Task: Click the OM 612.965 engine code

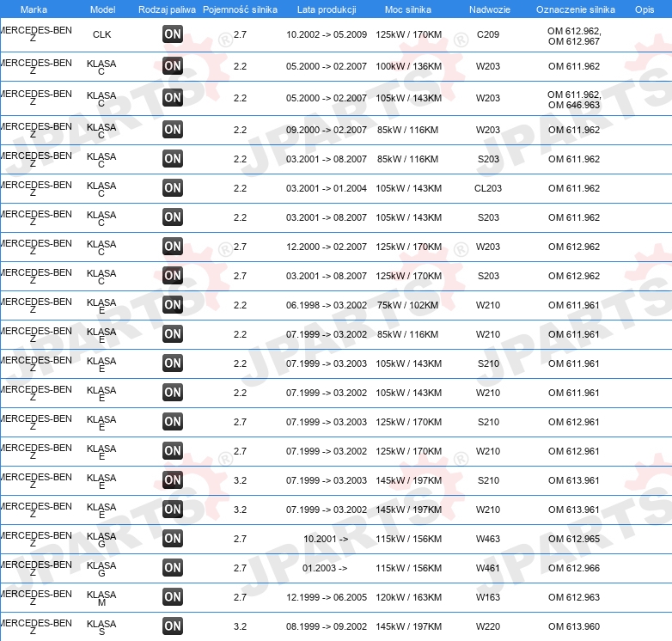Action: tap(574, 539)
